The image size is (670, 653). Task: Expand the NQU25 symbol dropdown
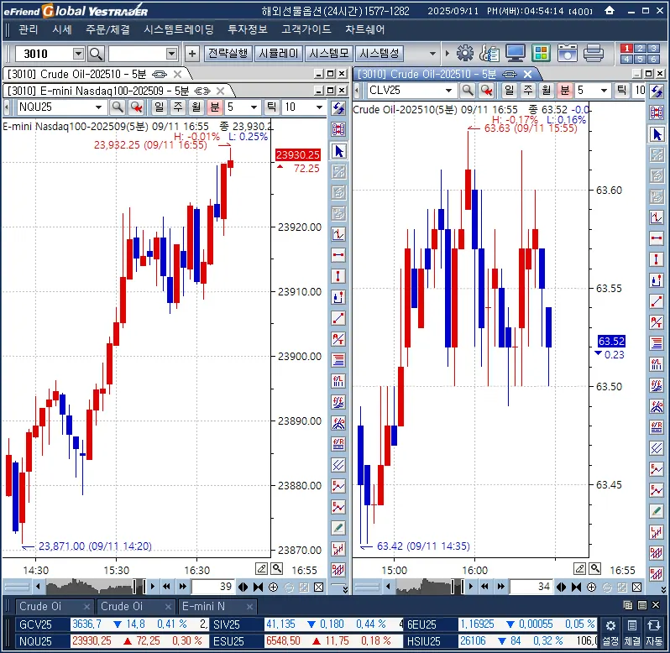click(98, 107)
